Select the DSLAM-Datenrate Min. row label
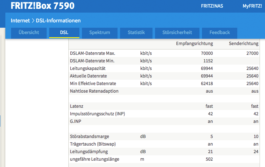This screenshot has height=167, width=265. click(92, 61)
